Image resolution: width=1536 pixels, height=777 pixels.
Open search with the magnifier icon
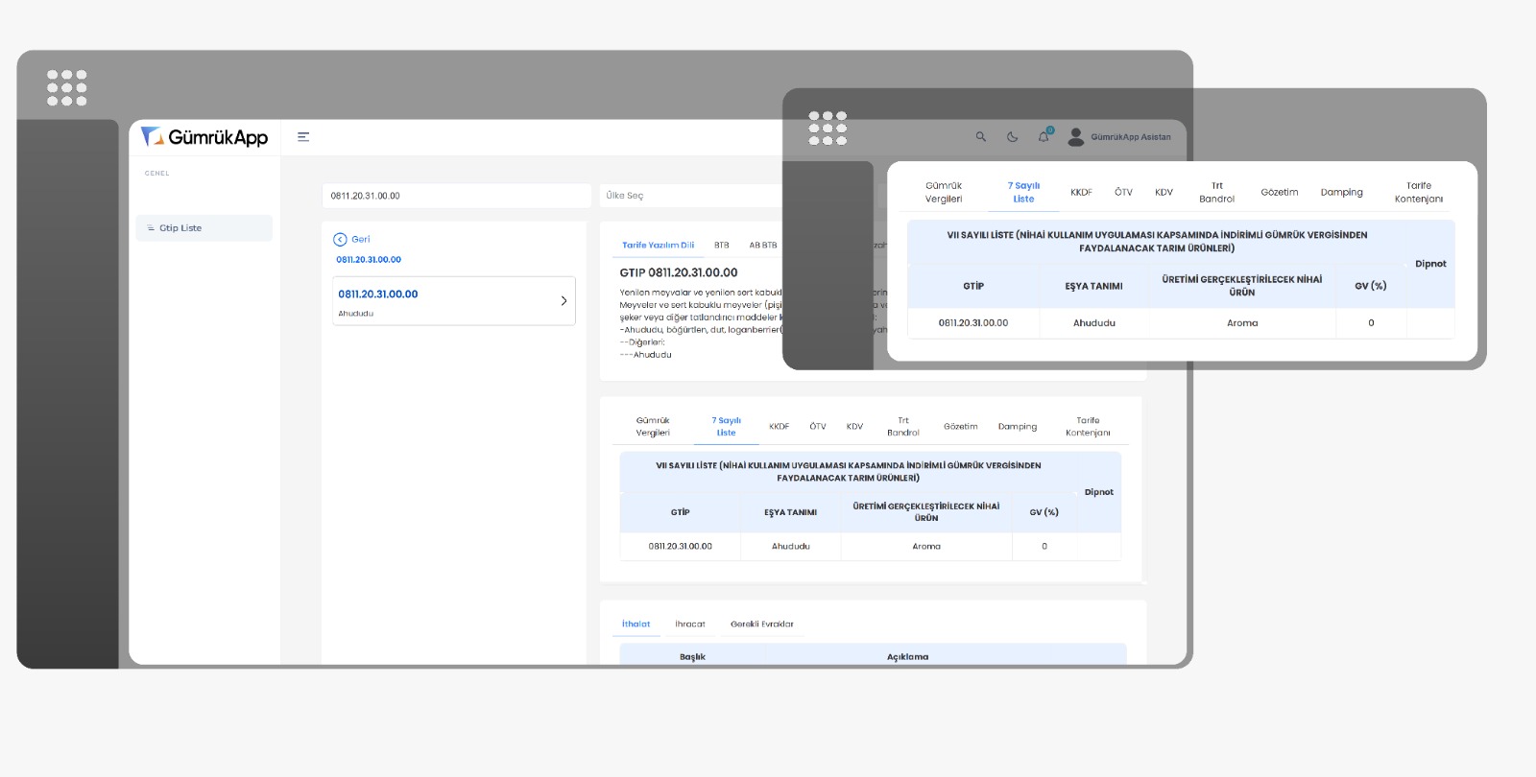(980, 137)
